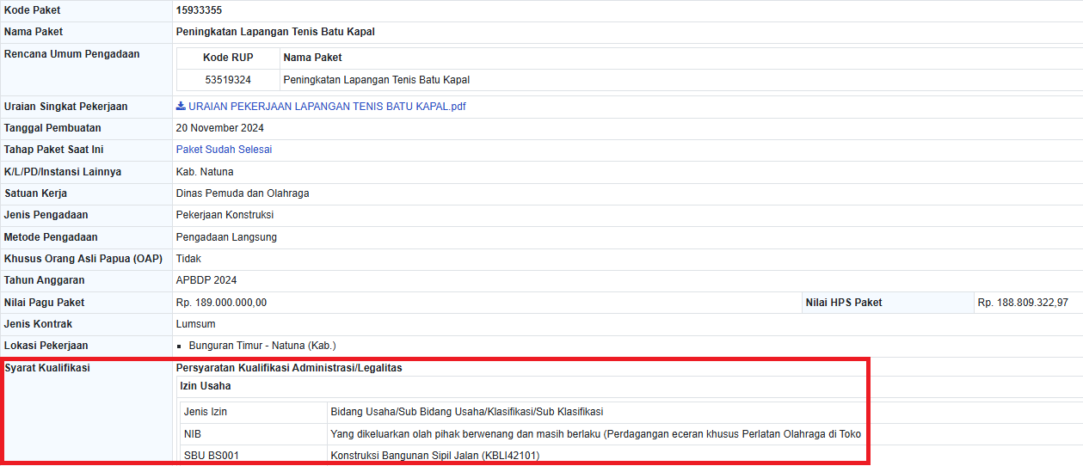This screenshot has width=1083, height=466.
Task: Click the 'Izin Usaha' section heading
Action: pyautogui.click(x=205, y=386)
